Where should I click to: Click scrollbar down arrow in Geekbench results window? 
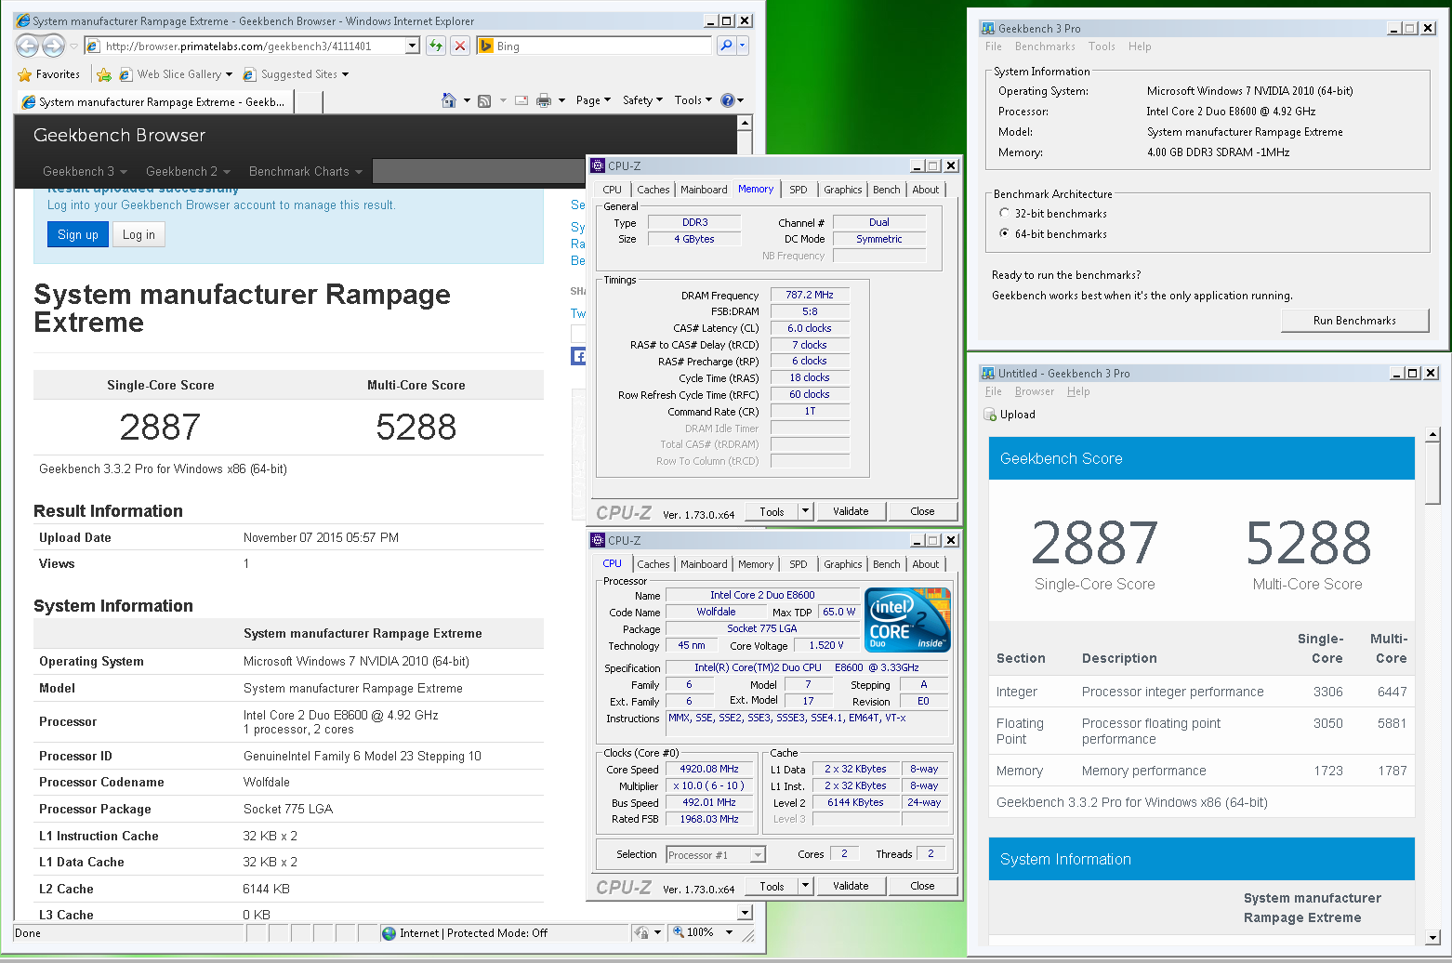pyautogui.click(x=1432, y=938)
